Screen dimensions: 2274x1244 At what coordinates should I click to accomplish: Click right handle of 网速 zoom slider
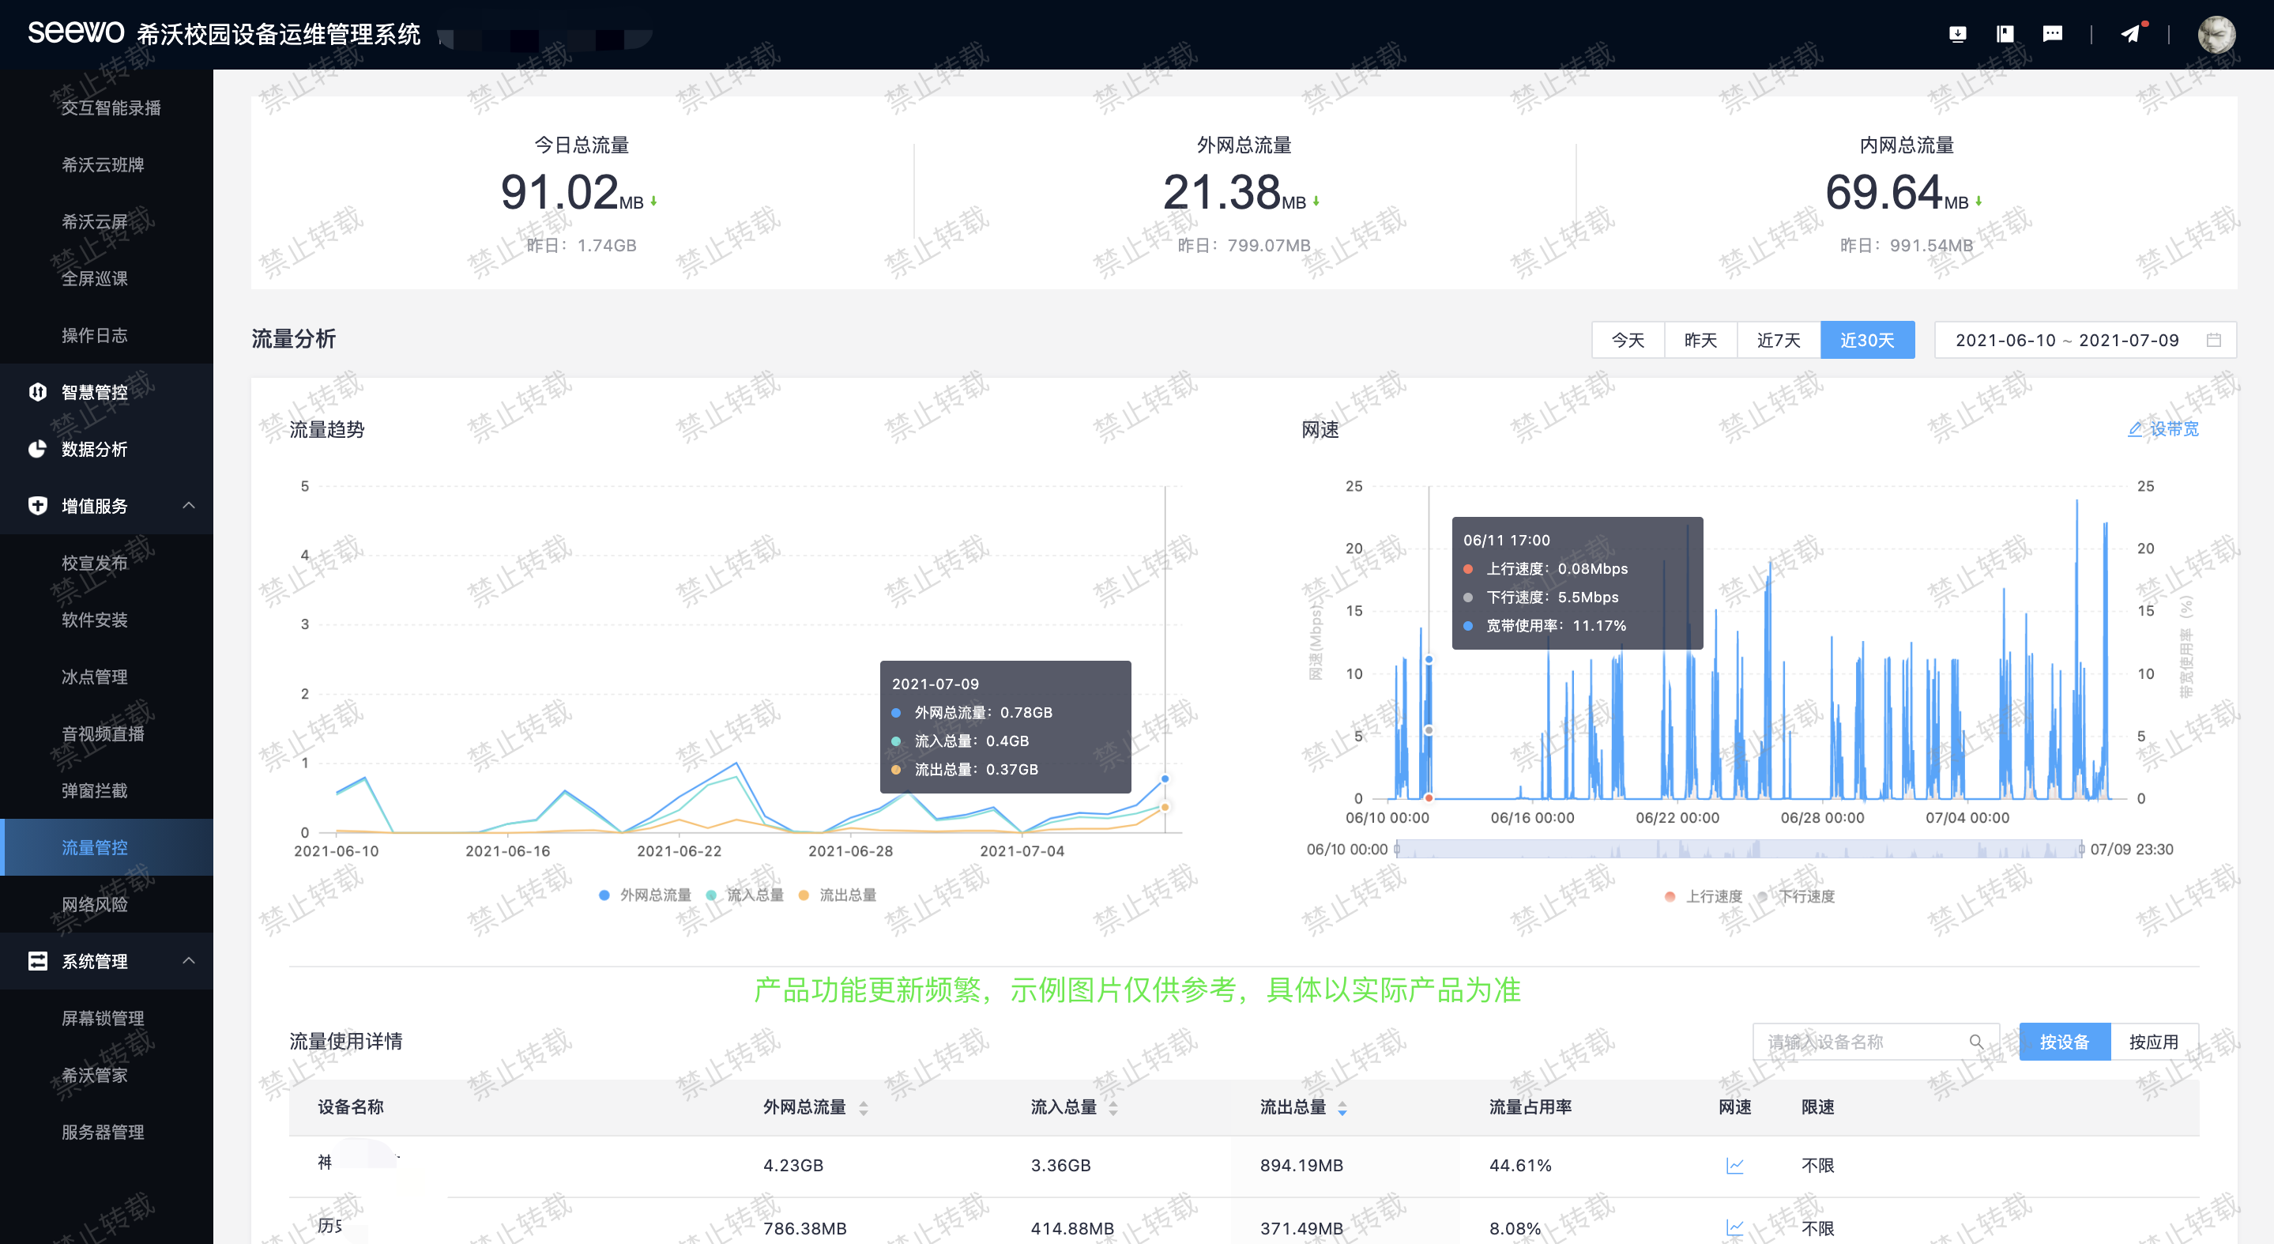click(2080, 850)
